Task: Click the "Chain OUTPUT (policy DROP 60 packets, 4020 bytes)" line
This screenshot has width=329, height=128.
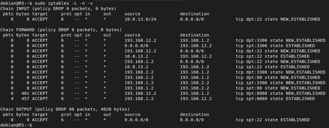Action: [x=65, y=109]
